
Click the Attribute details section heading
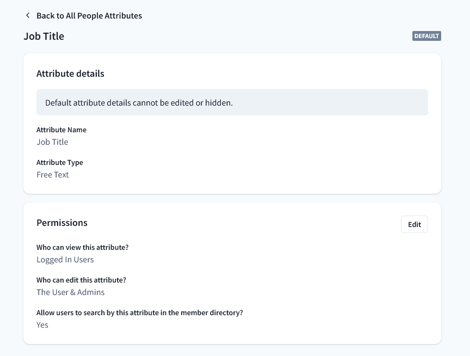click(70, 73)
